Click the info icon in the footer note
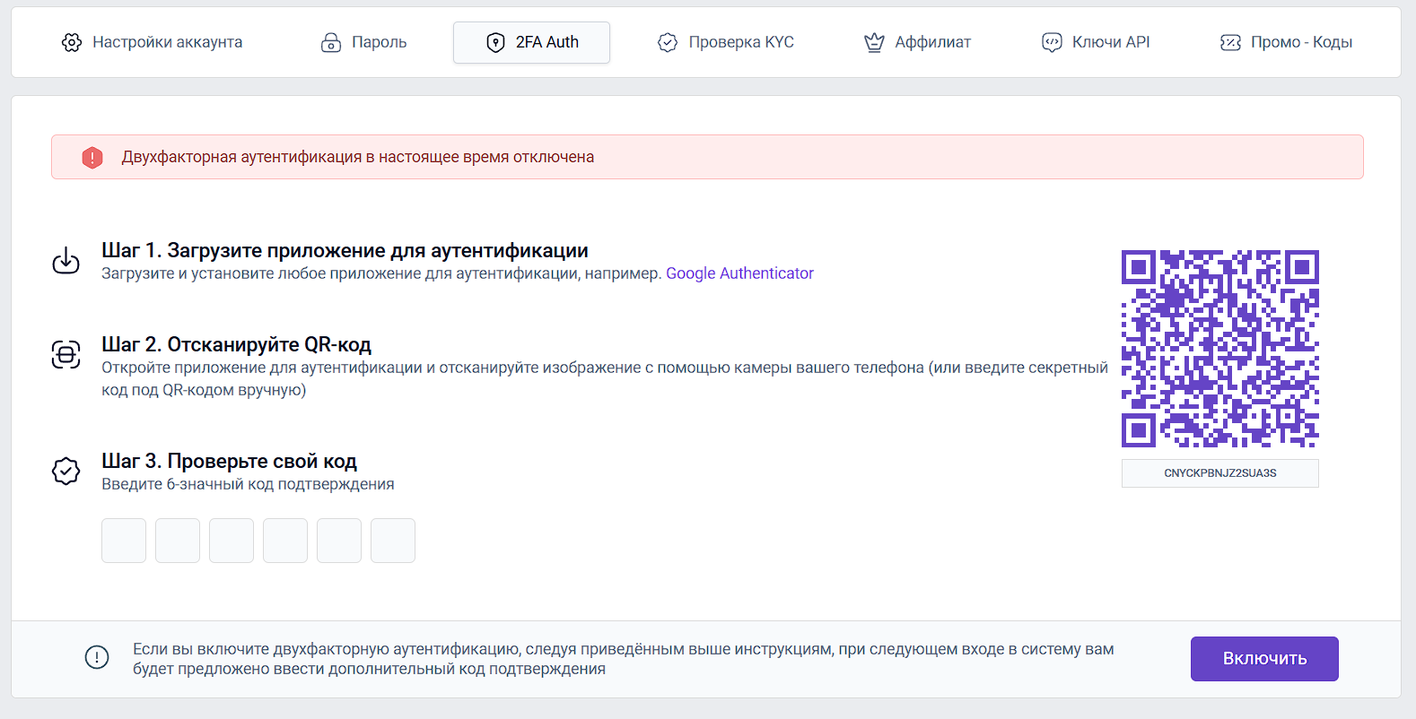The height and width of the screenshot is (719, 1416). point(97,657)
